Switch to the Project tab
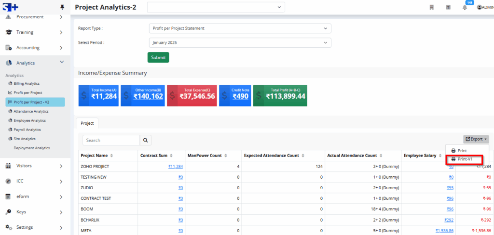This screenshot has height=235, width=494. [x=87, y=123]
